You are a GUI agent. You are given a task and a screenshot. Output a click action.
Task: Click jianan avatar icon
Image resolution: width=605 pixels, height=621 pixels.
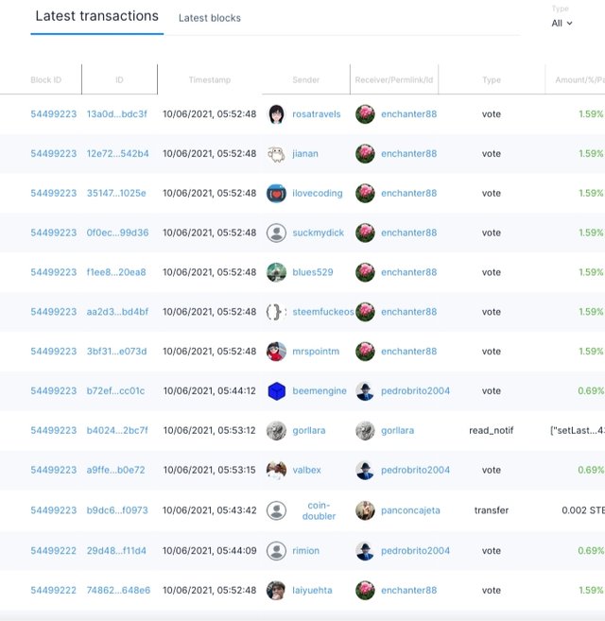[276, 154]
